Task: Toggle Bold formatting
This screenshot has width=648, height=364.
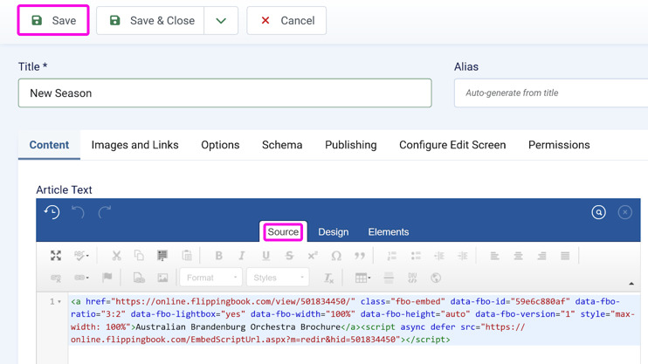Action: pyautogui.click(x=218, y=256)
